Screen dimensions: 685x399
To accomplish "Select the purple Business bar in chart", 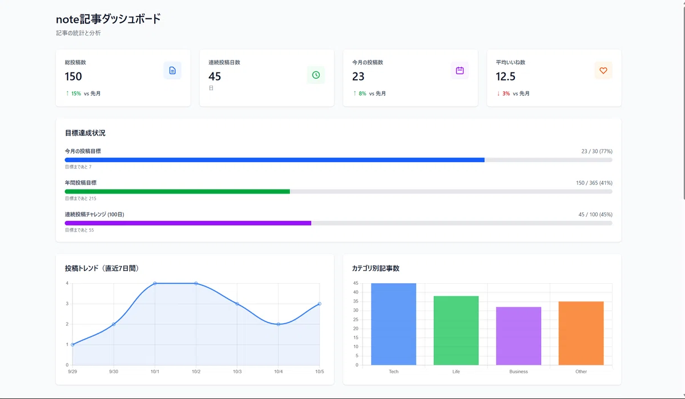I will 518,336.
